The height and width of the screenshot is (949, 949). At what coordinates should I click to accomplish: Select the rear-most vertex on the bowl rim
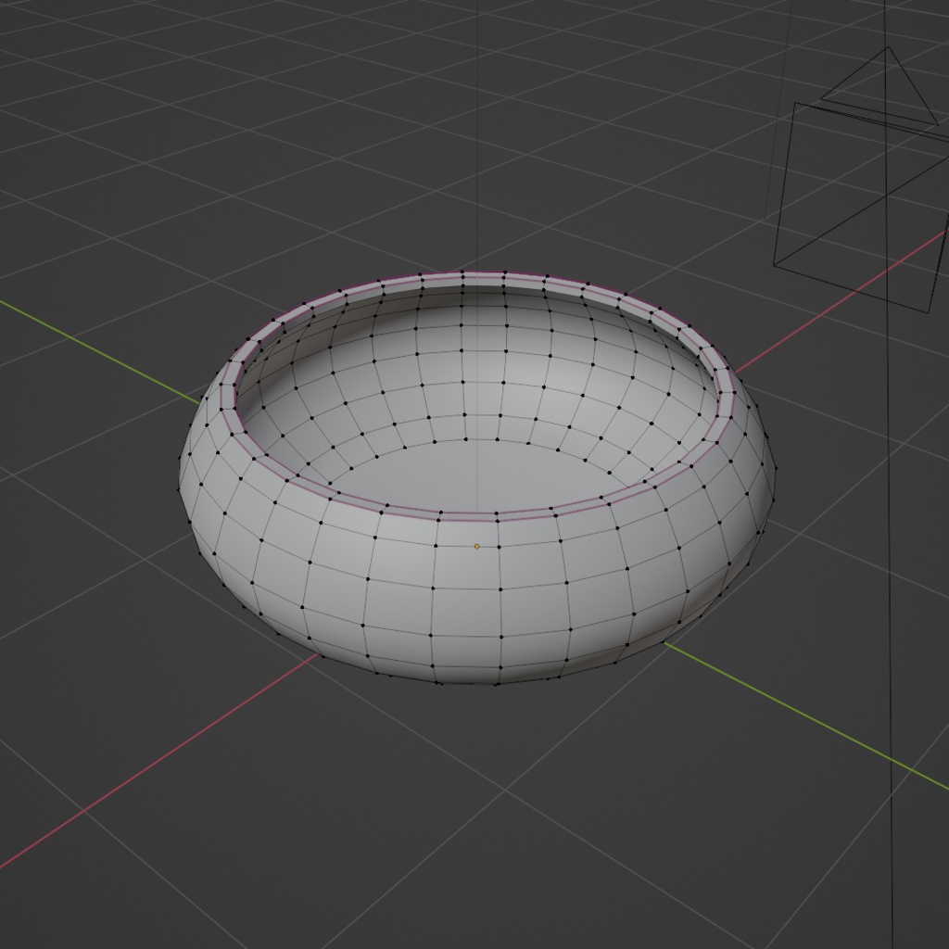point(461,273)
